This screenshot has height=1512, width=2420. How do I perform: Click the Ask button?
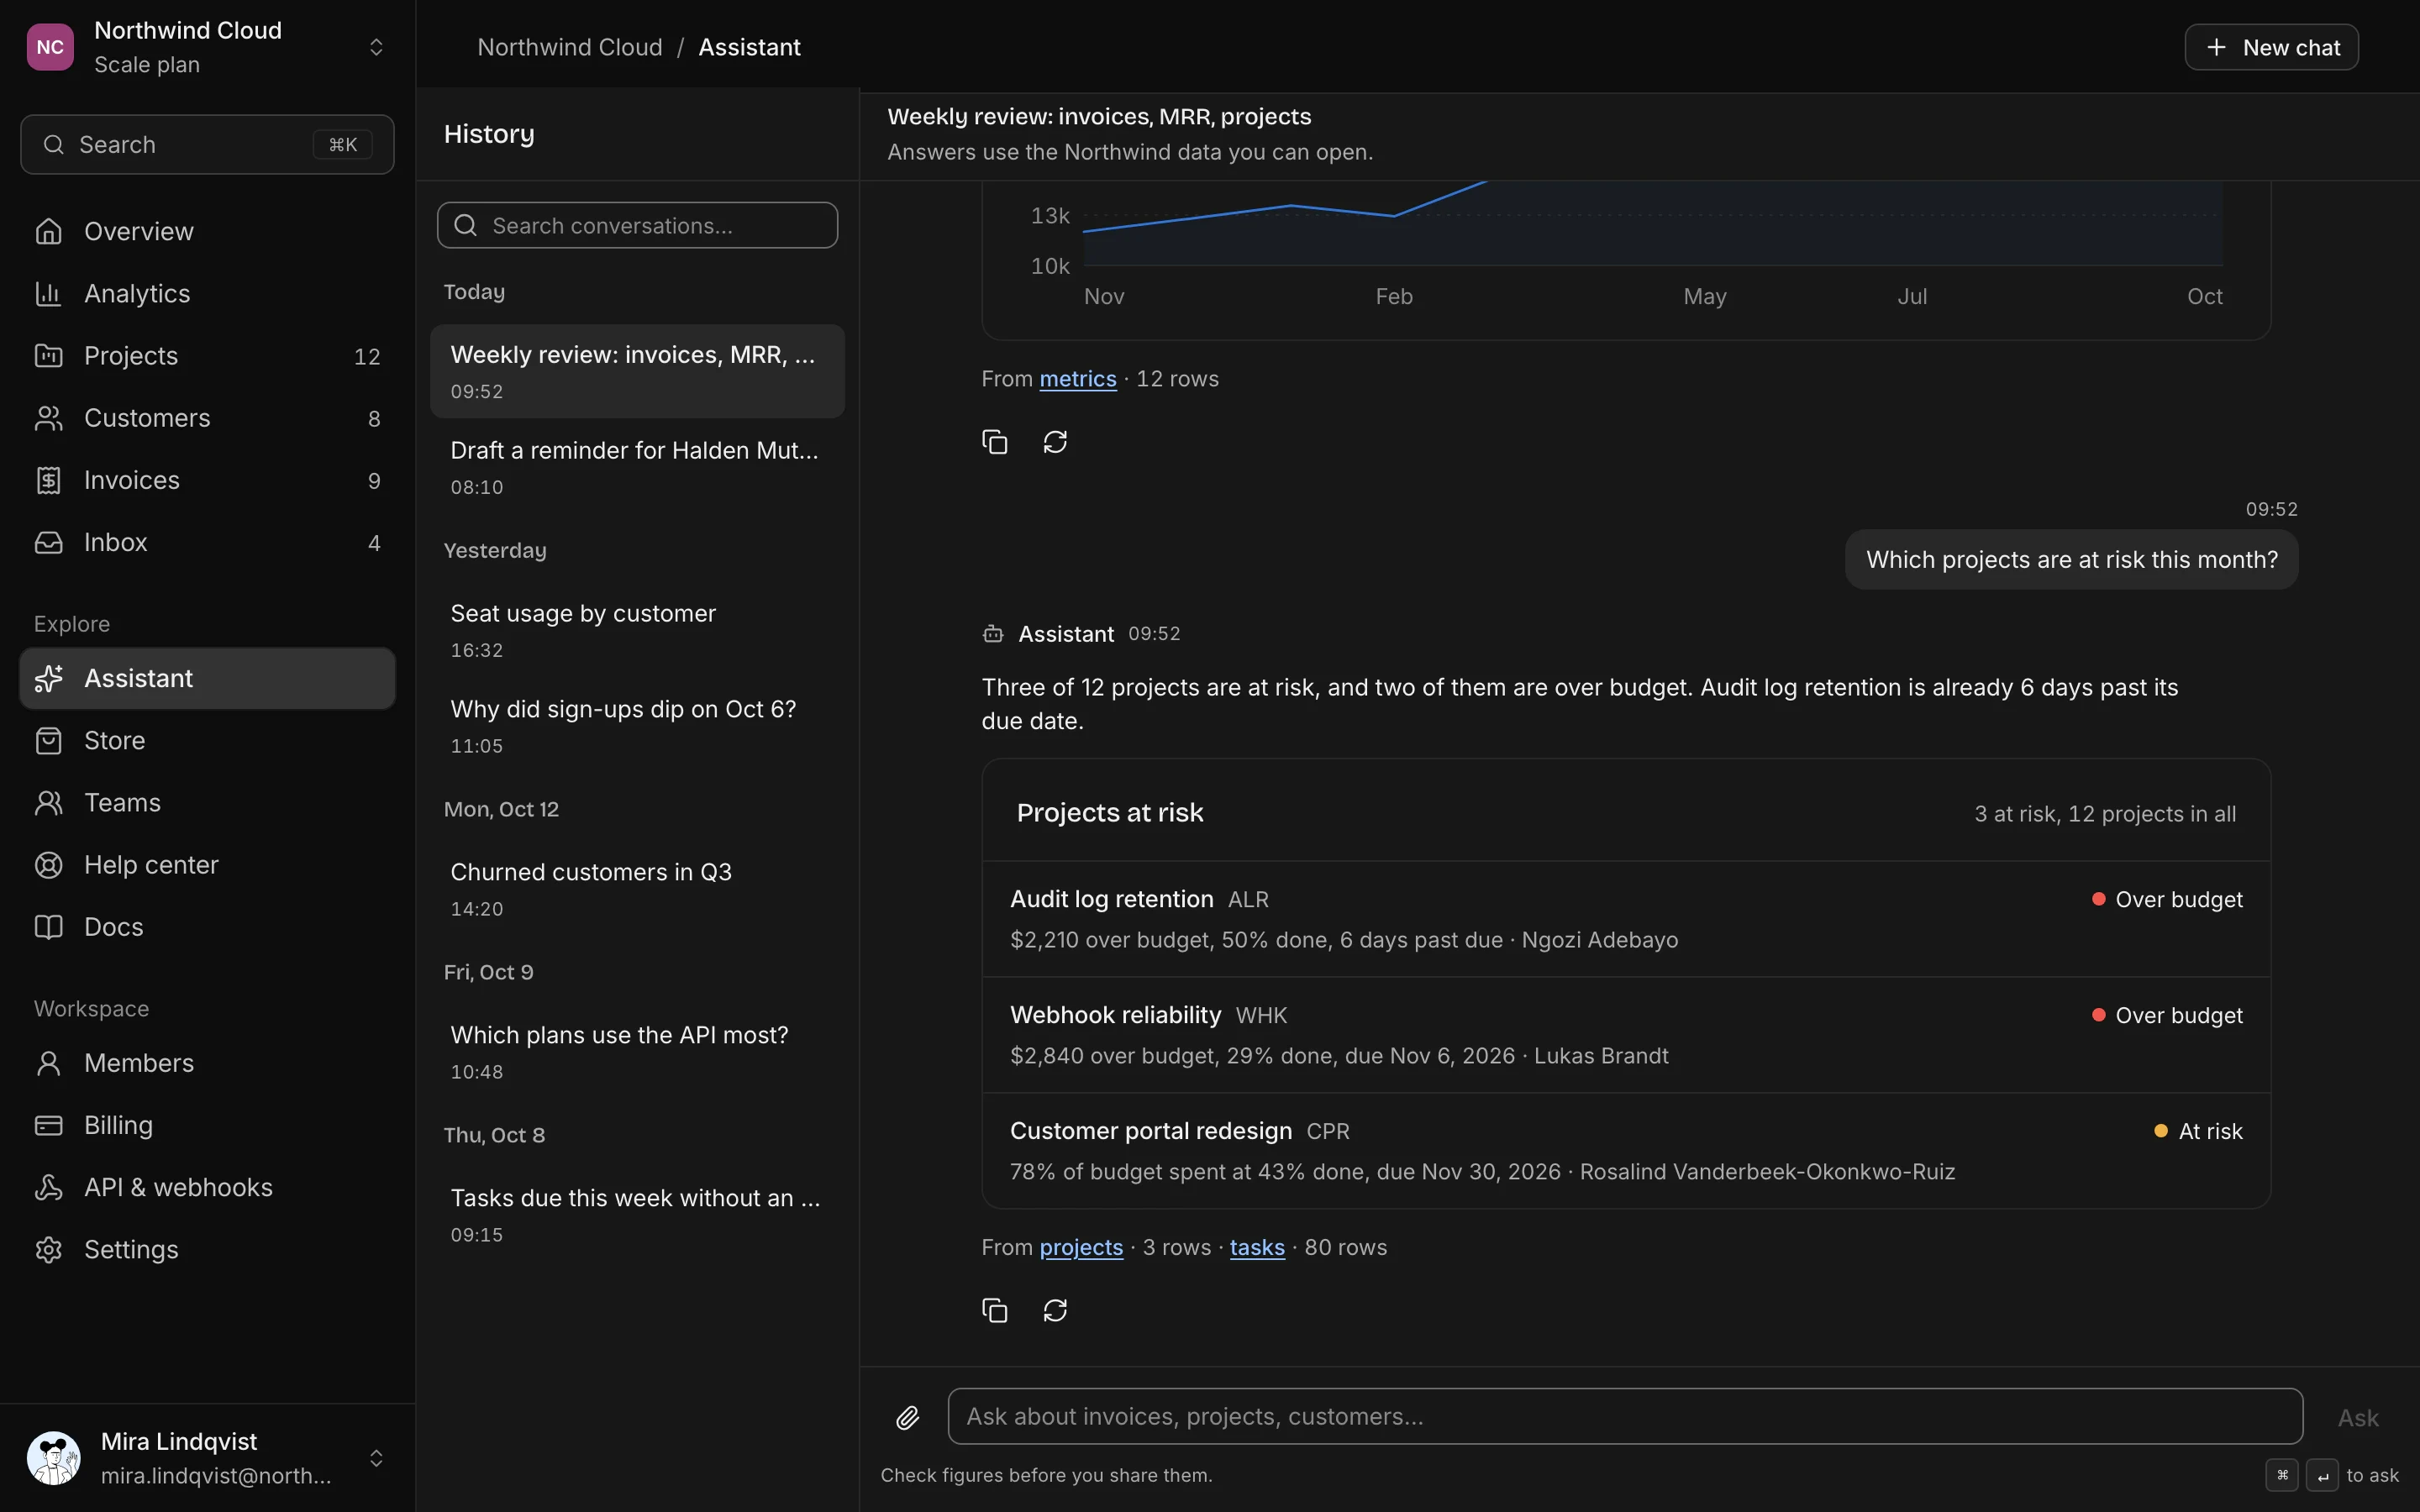[x=2358, y=1417]
